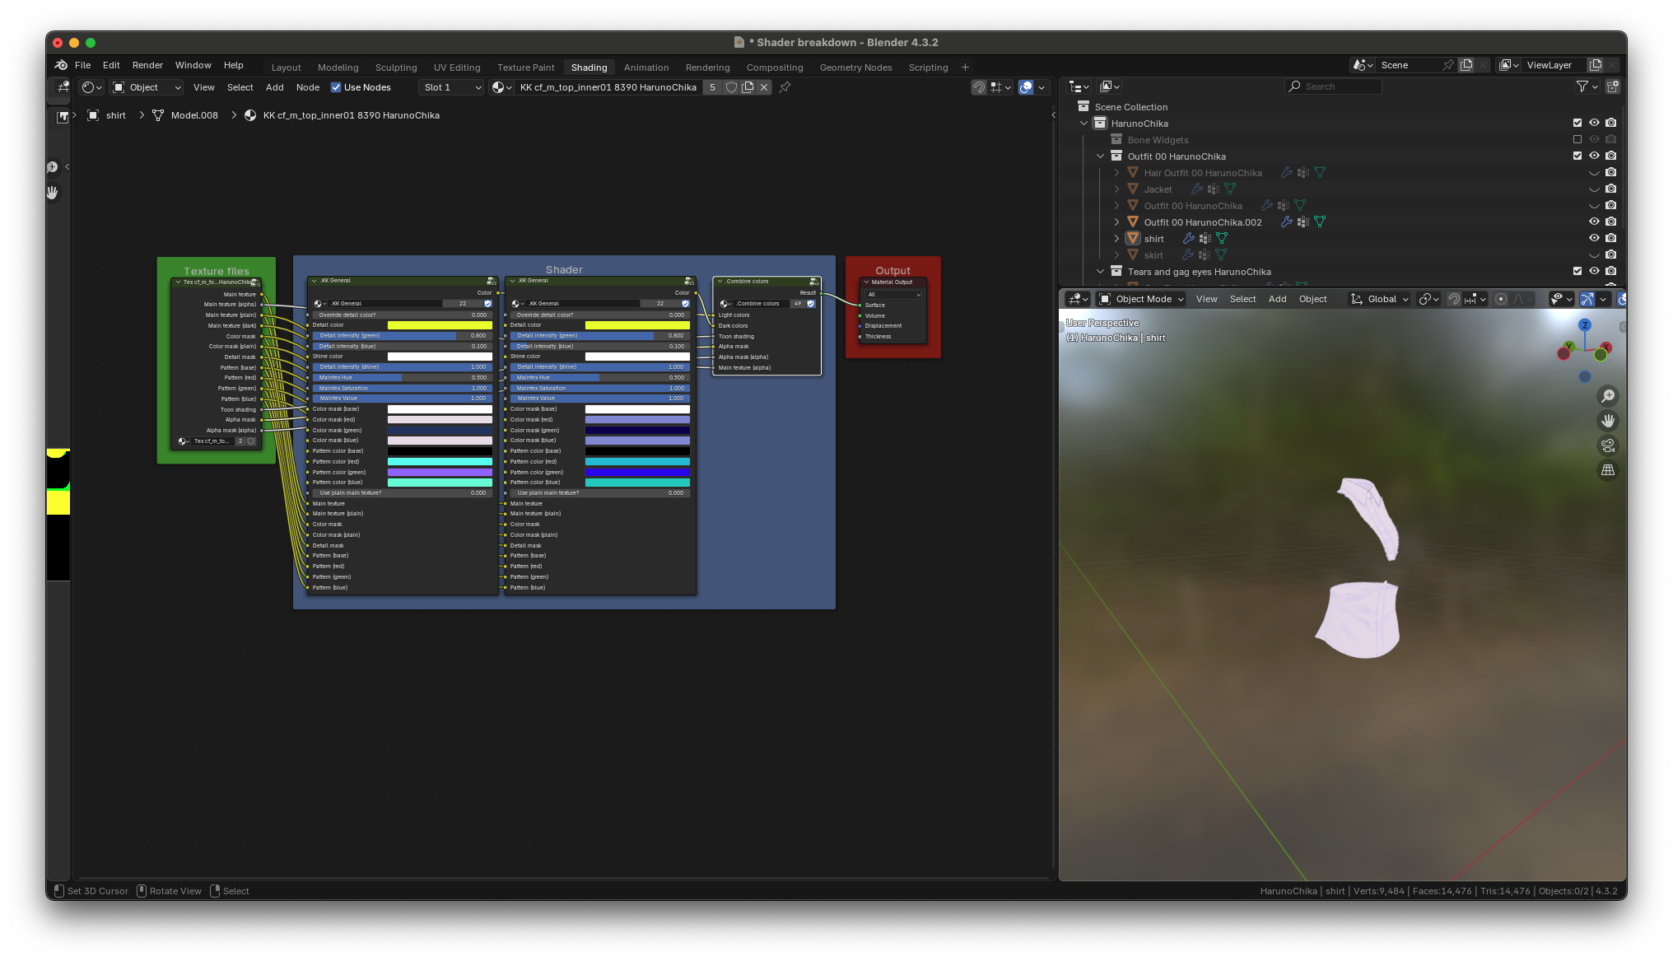The image size is (1673, 961).
Task: Toggle camera view icon in viewport
Action: point(1607,446)
